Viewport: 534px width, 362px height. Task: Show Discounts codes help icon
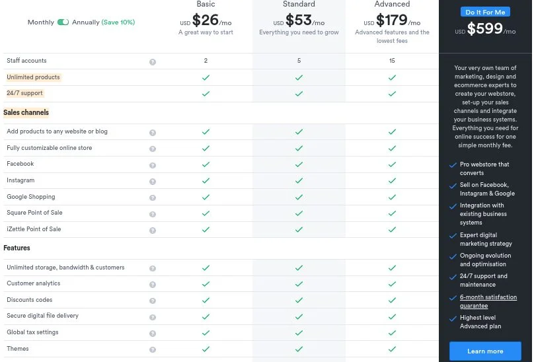[x=153, y=301]
